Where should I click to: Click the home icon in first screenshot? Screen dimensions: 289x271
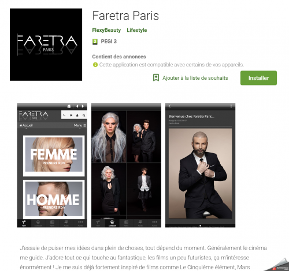69,106
